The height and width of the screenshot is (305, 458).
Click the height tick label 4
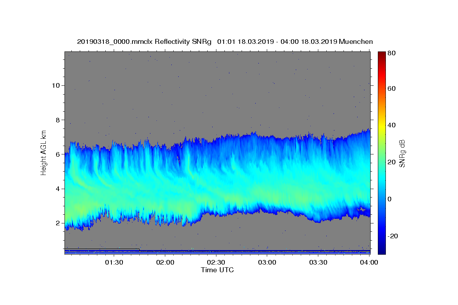[58, 189]
